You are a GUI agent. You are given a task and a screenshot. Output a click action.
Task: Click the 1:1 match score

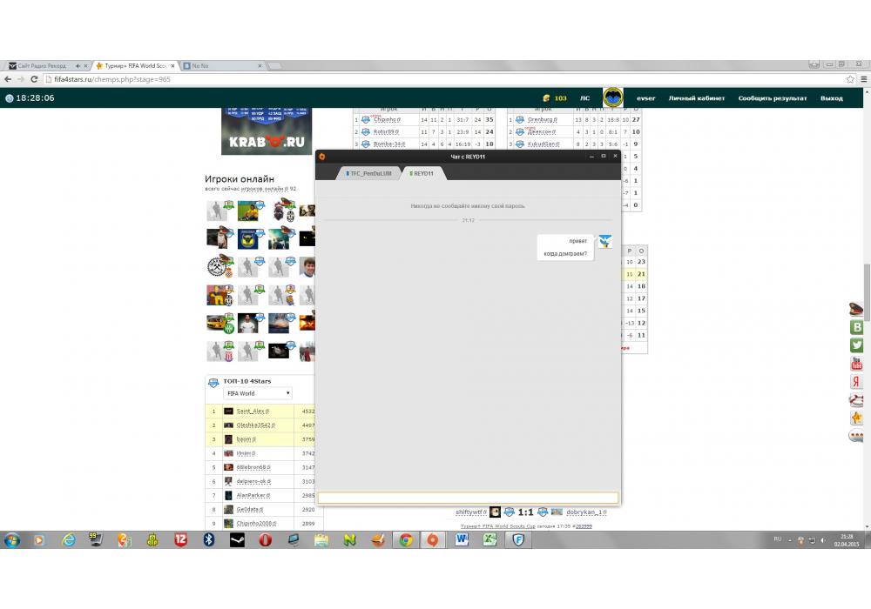(x=525, y=512)
